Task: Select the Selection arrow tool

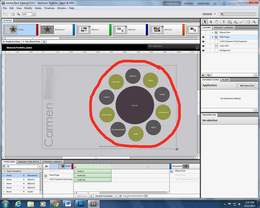Action: (205, 22)
